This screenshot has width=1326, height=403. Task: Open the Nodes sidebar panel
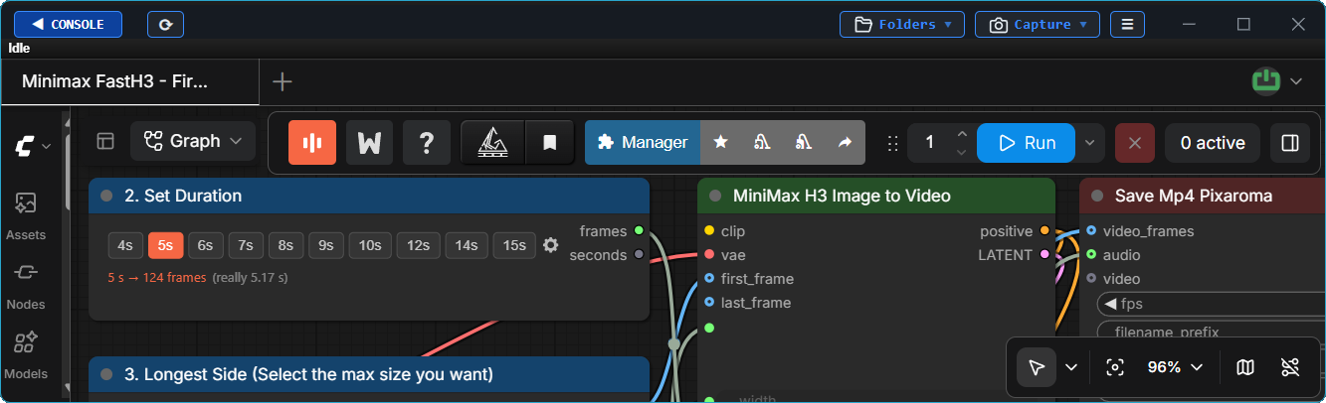click(x=26, y=286)
